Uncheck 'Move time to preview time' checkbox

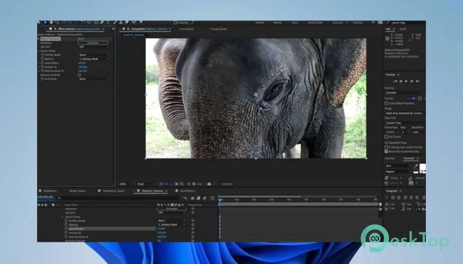pos(386,151)
